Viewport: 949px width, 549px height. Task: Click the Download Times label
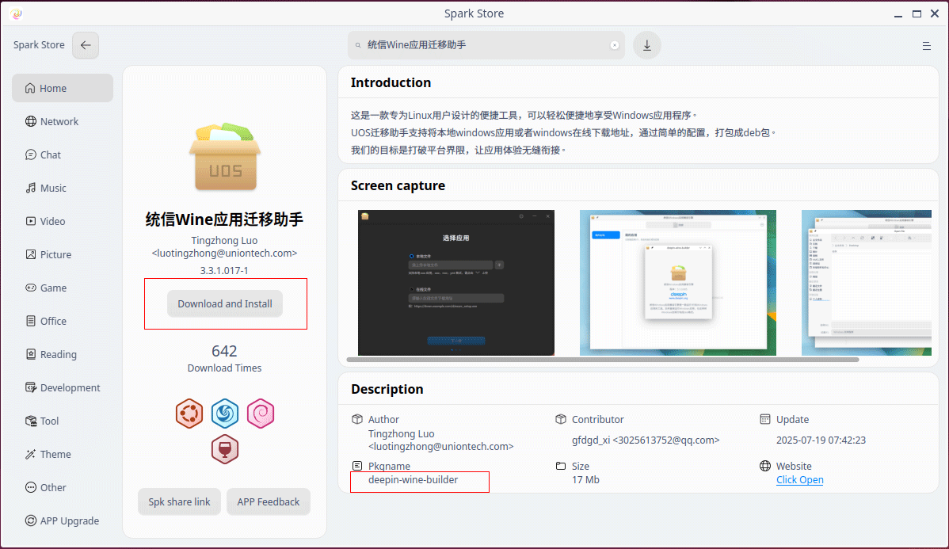[224, 368]
